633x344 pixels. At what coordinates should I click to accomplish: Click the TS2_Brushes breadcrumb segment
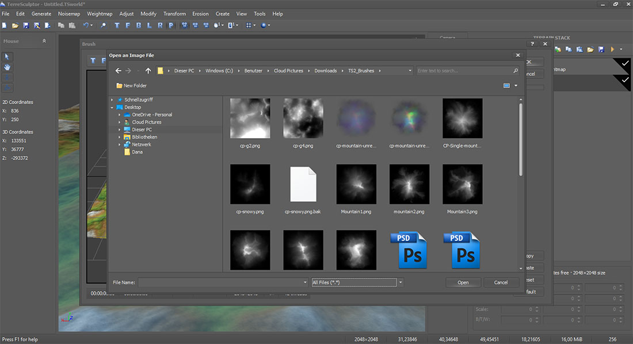tap(361, 71)
